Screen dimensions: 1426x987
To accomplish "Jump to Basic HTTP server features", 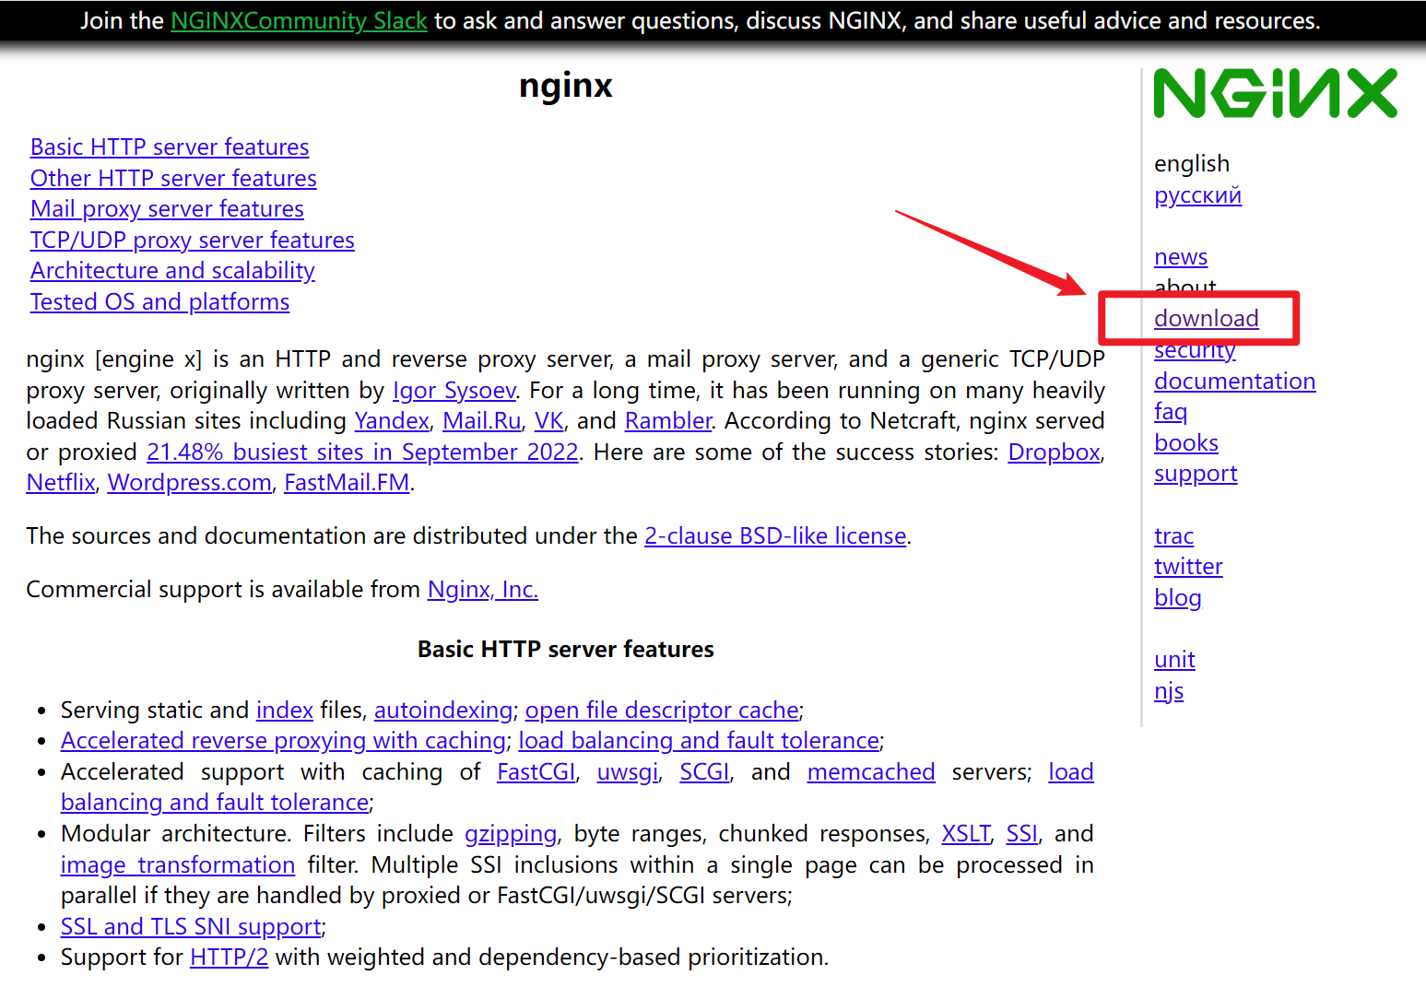I will pos(169,147).
